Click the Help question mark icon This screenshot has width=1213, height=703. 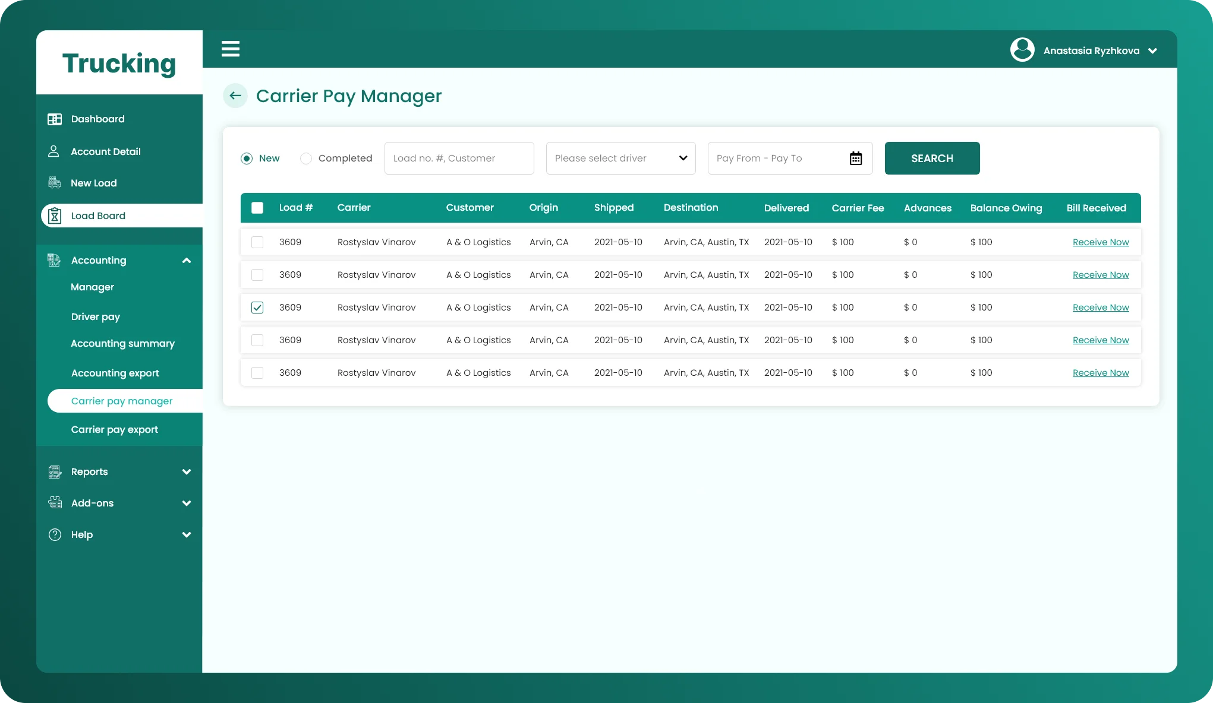coord(55,534)
